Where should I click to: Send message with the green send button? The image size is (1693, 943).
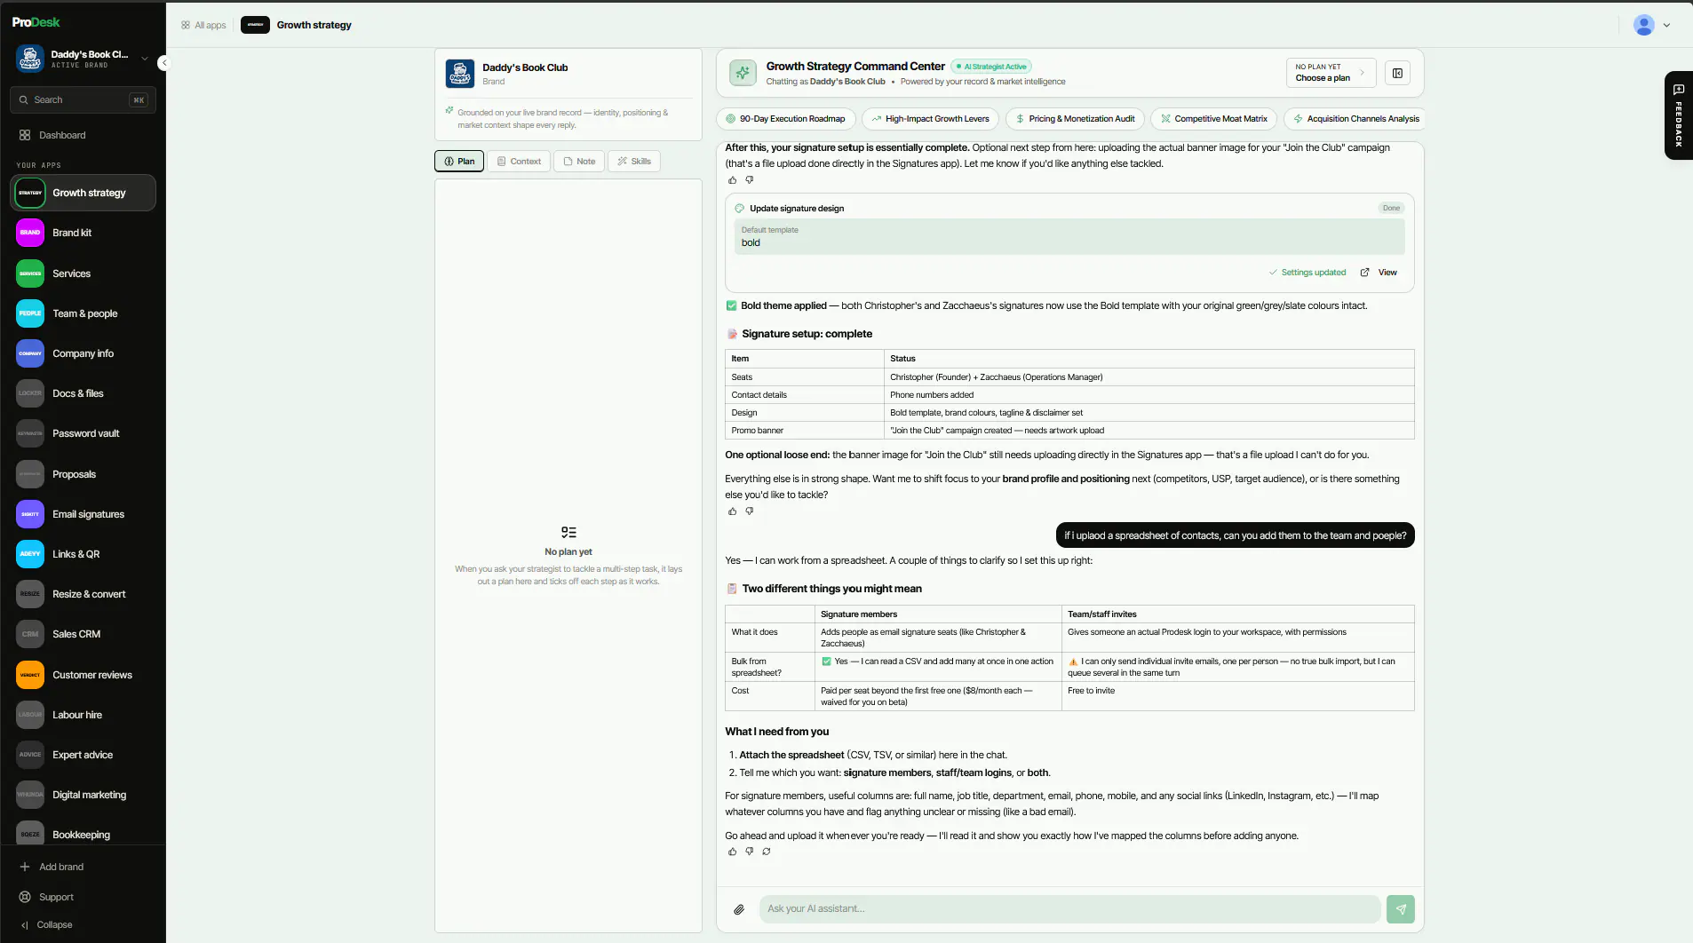1401,909
